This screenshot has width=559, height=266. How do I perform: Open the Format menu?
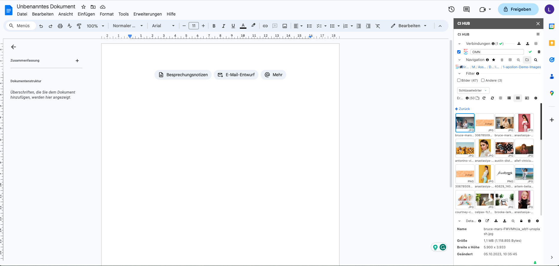[107, 14]
